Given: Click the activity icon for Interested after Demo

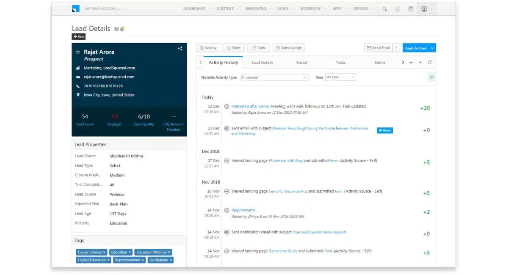Looking at the screenshot, I should click(227, 107).
